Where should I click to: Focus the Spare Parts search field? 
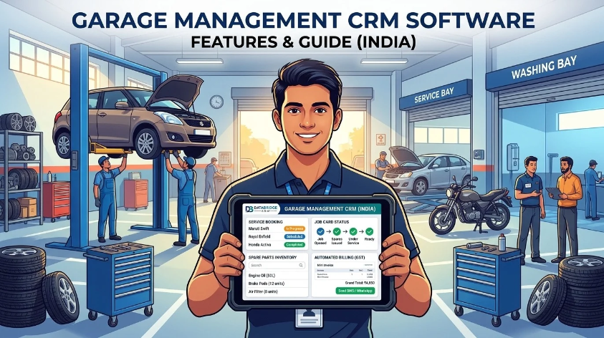[277, 265]
